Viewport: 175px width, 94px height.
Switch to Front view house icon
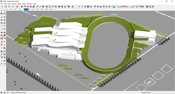[x=101, y=7]
